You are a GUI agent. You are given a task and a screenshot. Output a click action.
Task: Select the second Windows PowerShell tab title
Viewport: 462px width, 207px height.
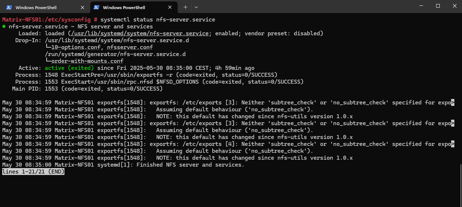[x=124, y=7]
